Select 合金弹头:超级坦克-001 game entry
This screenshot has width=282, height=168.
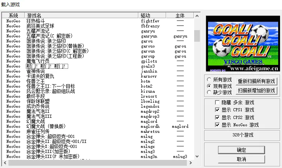(50, 137)
